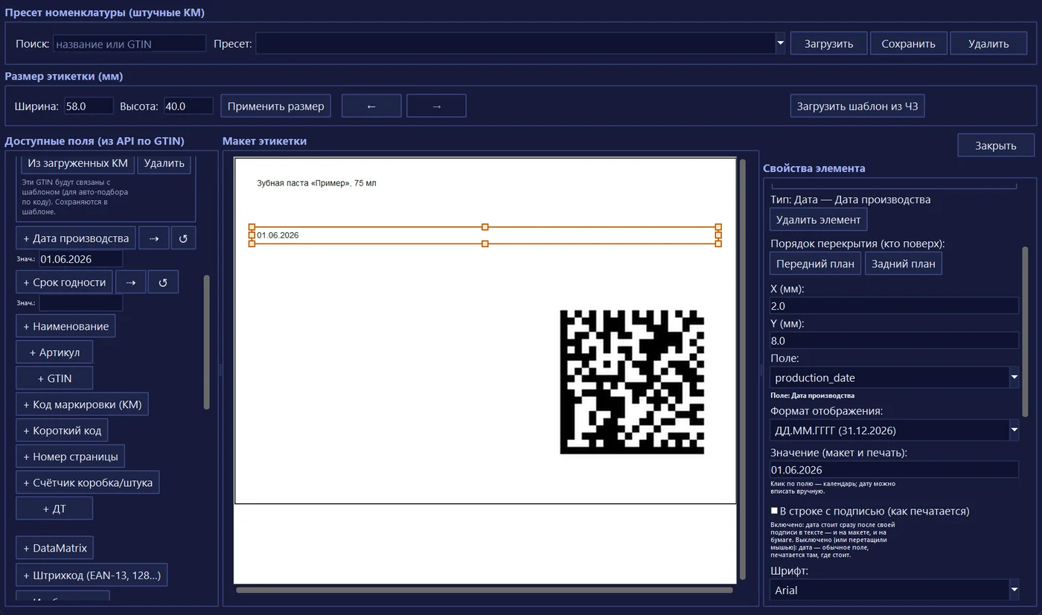Click the Ширина input showing 58.0
Screen dimensions: 1042x615
coord(89,106)
